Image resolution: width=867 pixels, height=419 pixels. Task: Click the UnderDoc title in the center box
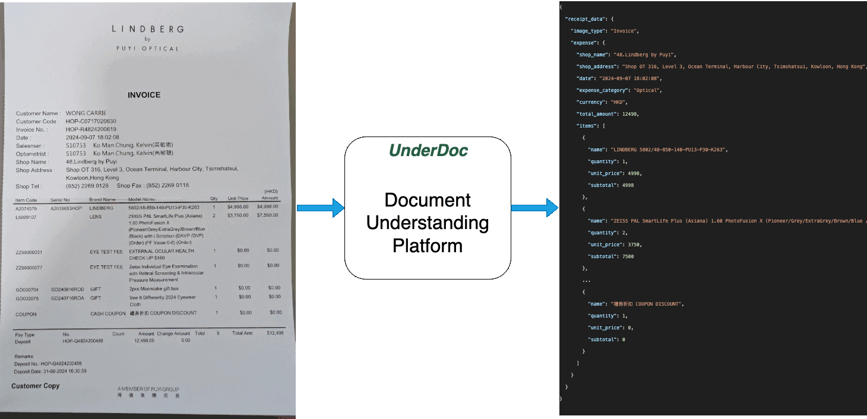point(428,151)
